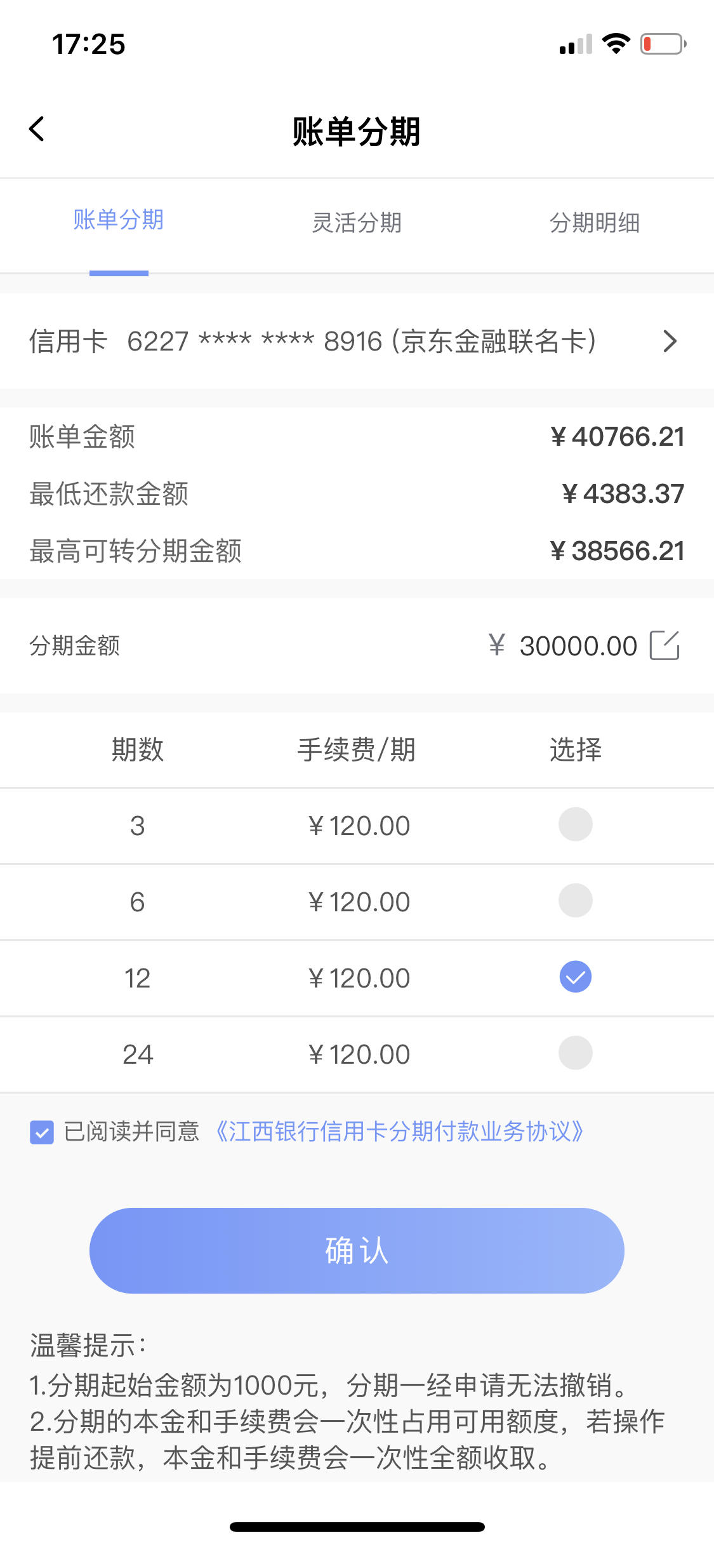This screenshot has width=714, height=1547.
Task: Uncheck the 已阅读并同意 agreement checkbox
Action: click(x=42, y=1132)
